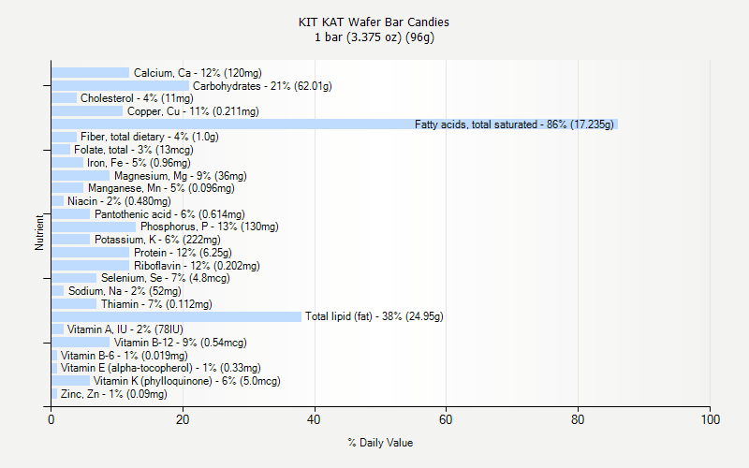Click the vertical Nutrient axis title
The image size is (749, 468).
click(38, 232)
